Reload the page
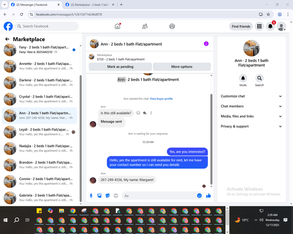The image size is (293, 234). coord(22,15)
